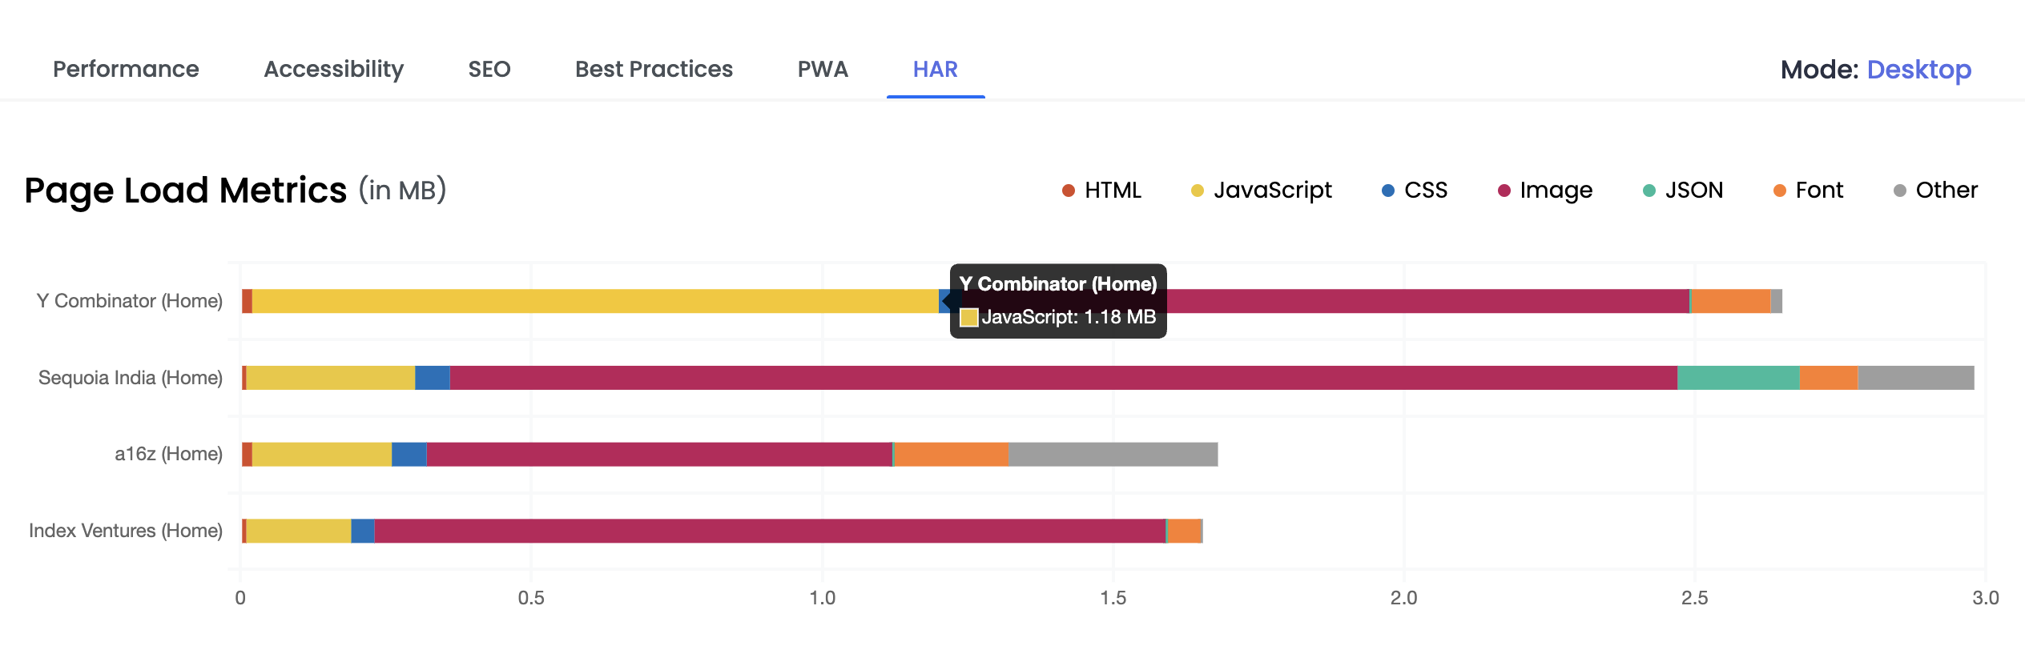Click Y Combinator orange Font bar segment
Image resolution: width=2025 pixels, height=666 pixels.
point(1730,301)
